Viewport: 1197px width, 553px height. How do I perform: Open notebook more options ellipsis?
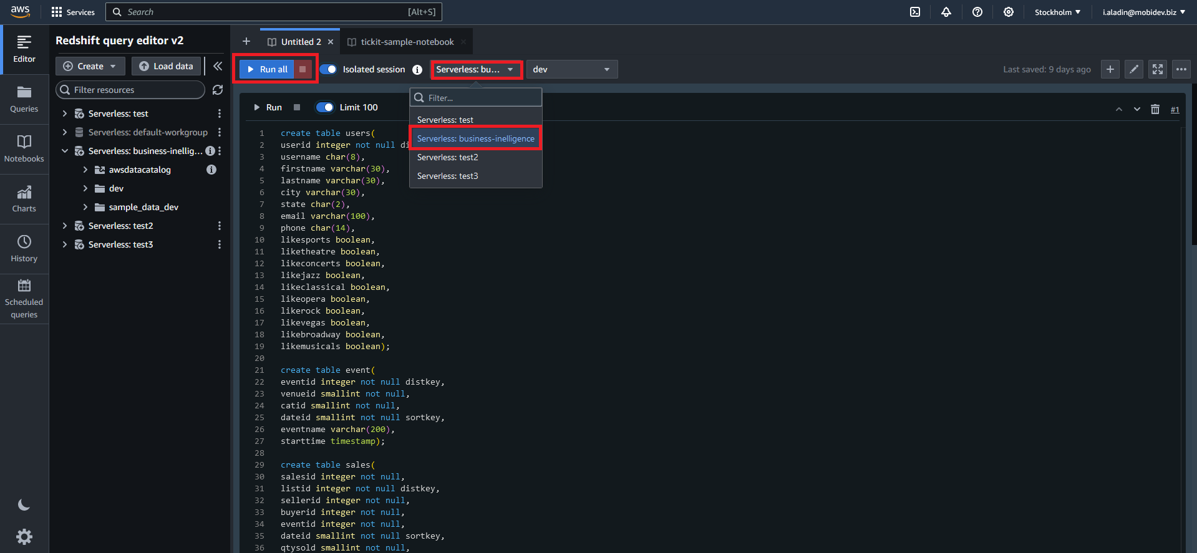tap(1181, 69)
